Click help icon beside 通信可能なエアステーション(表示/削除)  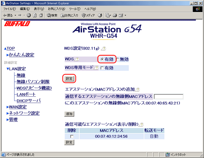141,124
